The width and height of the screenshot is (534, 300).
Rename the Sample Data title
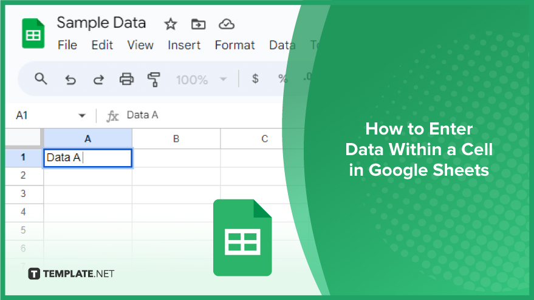[101, 23]
